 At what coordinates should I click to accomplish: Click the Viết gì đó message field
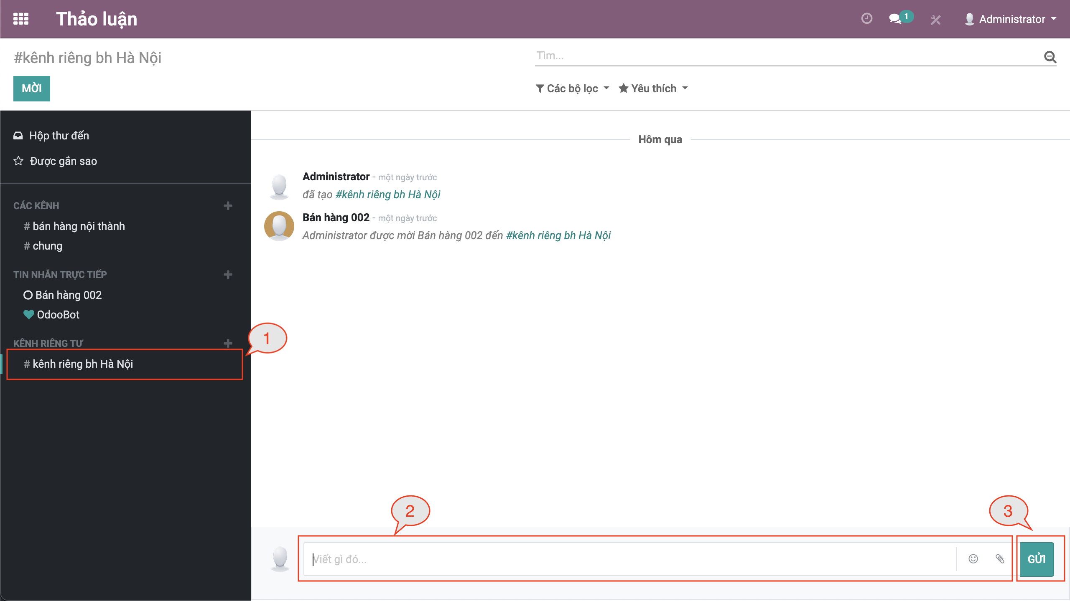pyautogui.click(x=627, y=559)
